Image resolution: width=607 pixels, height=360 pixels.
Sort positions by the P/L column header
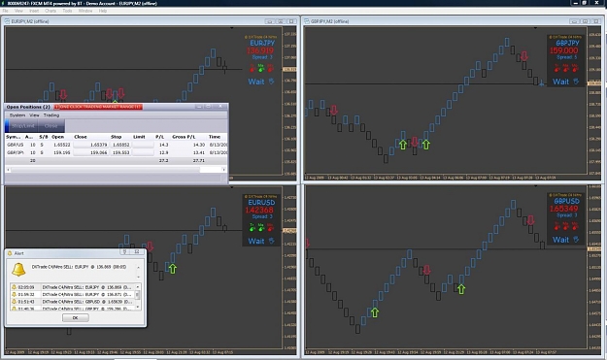[160, 137]
